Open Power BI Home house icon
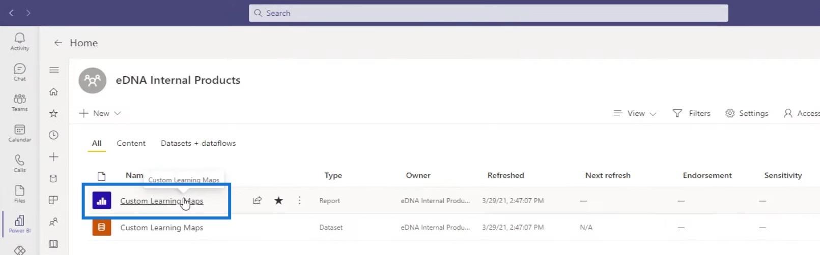Image resolution: width=820 pixels, height=255 pixels. click(x=53, y=92)
